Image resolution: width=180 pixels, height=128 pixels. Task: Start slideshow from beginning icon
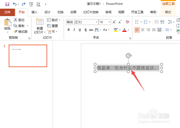tap(31, 4)
